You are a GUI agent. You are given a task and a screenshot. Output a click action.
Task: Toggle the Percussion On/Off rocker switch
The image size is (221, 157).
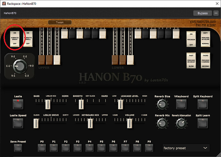click(x=191, y=39)
